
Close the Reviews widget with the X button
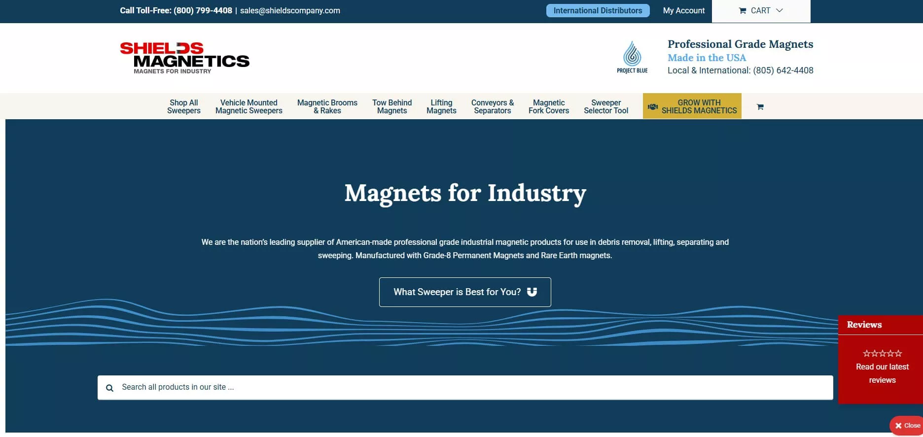pos(907,425)
